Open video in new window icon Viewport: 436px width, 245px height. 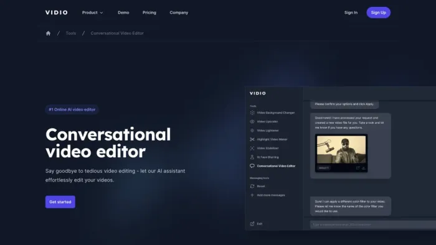358,168
